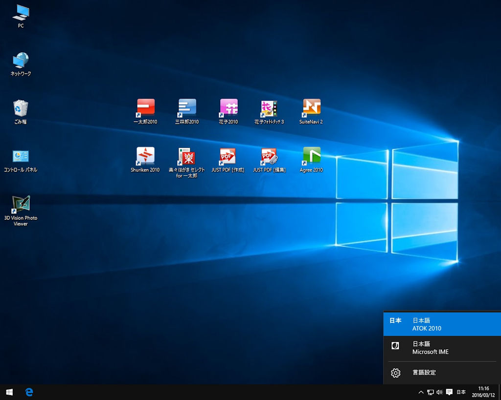Select the JUST PDF [編集] shortcut icon
Image resolution: width=501 pixels, height=400 pixels.
(270, 160)
